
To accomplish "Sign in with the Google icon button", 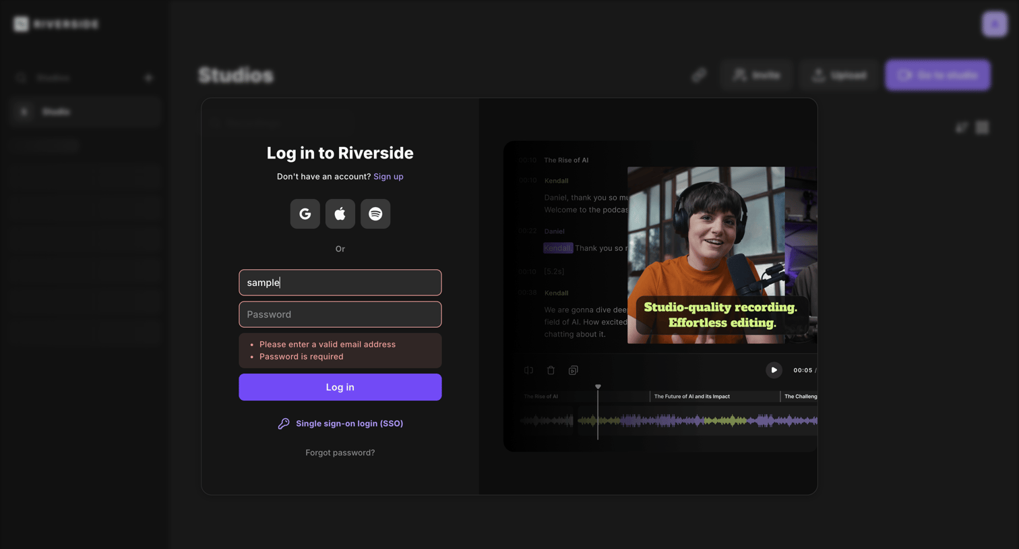I will pos(305,214).
